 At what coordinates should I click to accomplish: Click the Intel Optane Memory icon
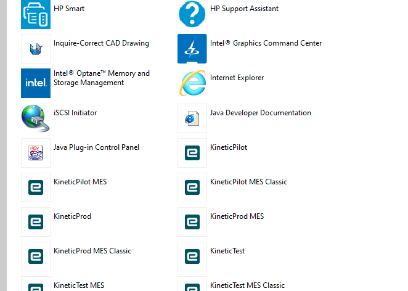pyautogui.click(x=36, y=83)
